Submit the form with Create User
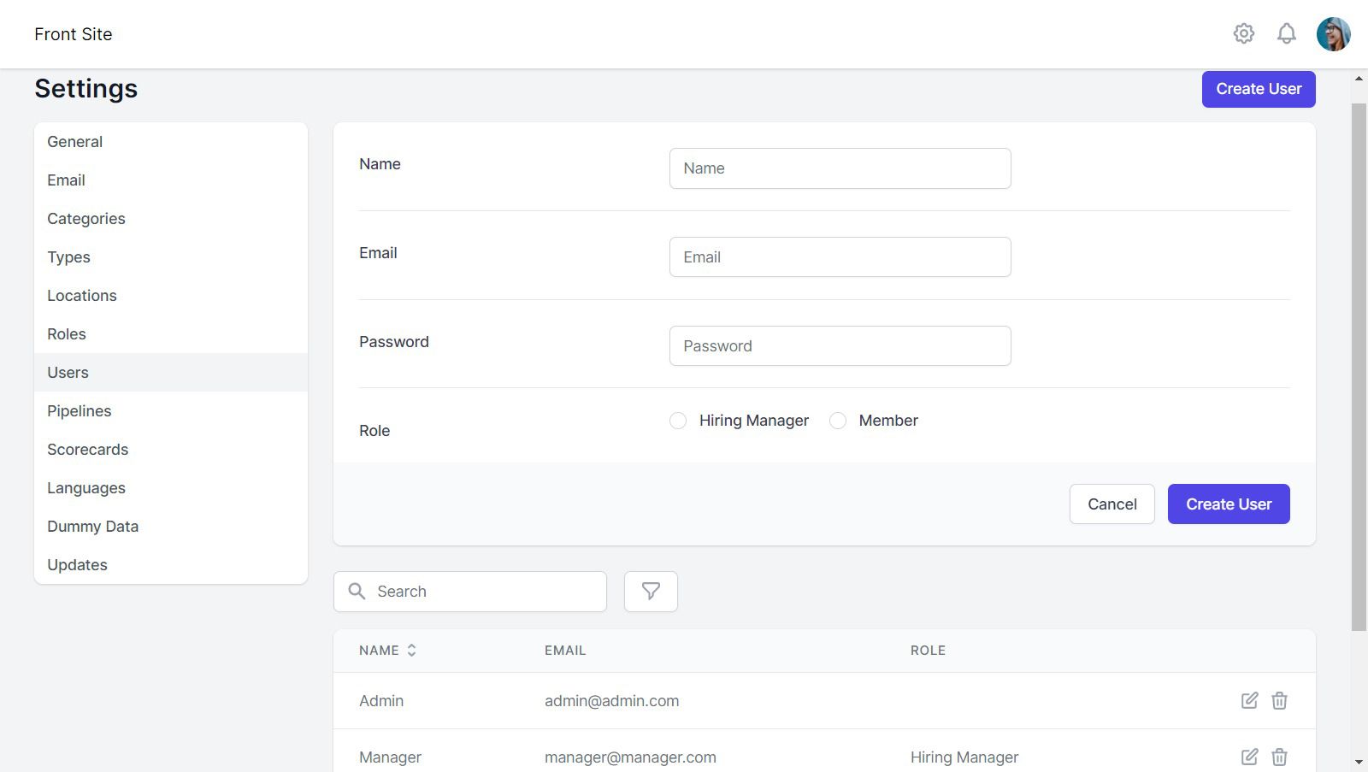Screen dimensions: 1368x772 tap(1228, 504)
